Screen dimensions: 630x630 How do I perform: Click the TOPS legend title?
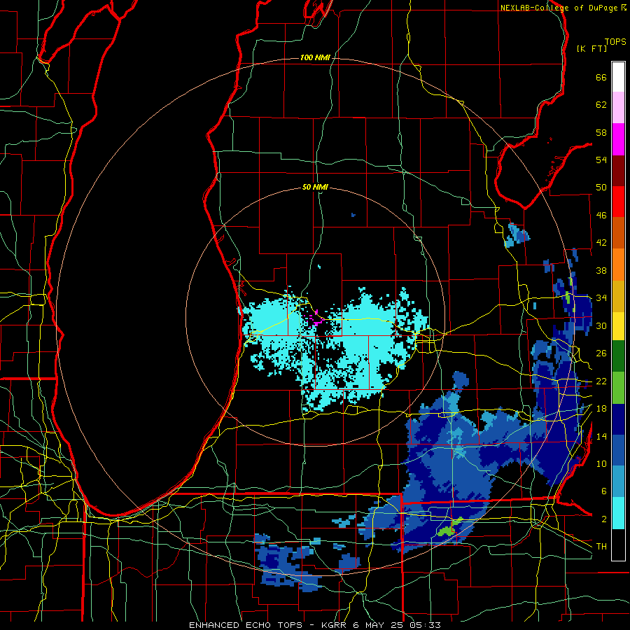pyautogui.click(x=615, y=41)
